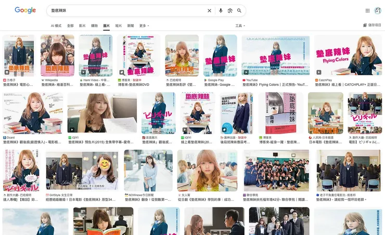This screenshot has height=235, width=385.
Task: Open the Dcard 觀後感 image thumbnail
Action: [x=33, y=113]
